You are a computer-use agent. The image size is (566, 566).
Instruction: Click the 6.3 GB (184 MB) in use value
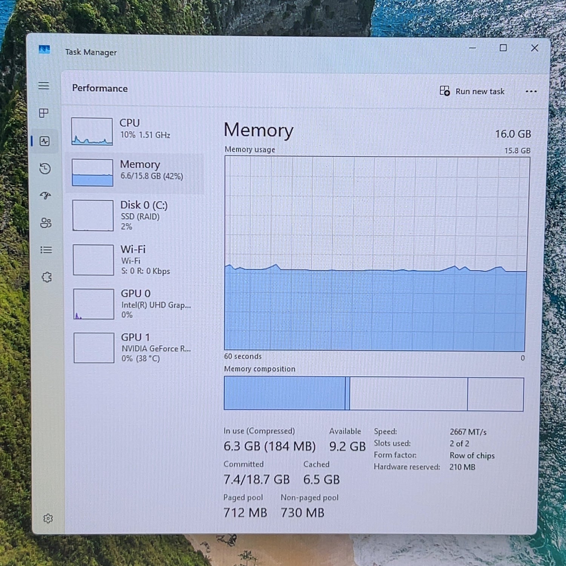269,446
